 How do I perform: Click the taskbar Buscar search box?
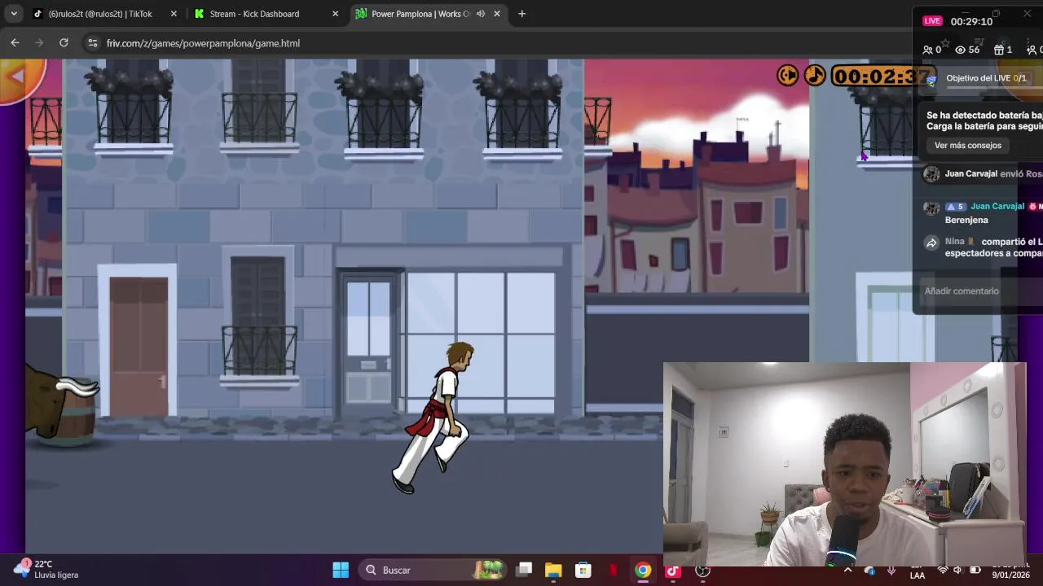pos(433,571)
